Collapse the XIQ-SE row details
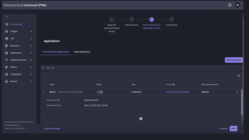Screen dimensions: 249x140 point(44,92)
